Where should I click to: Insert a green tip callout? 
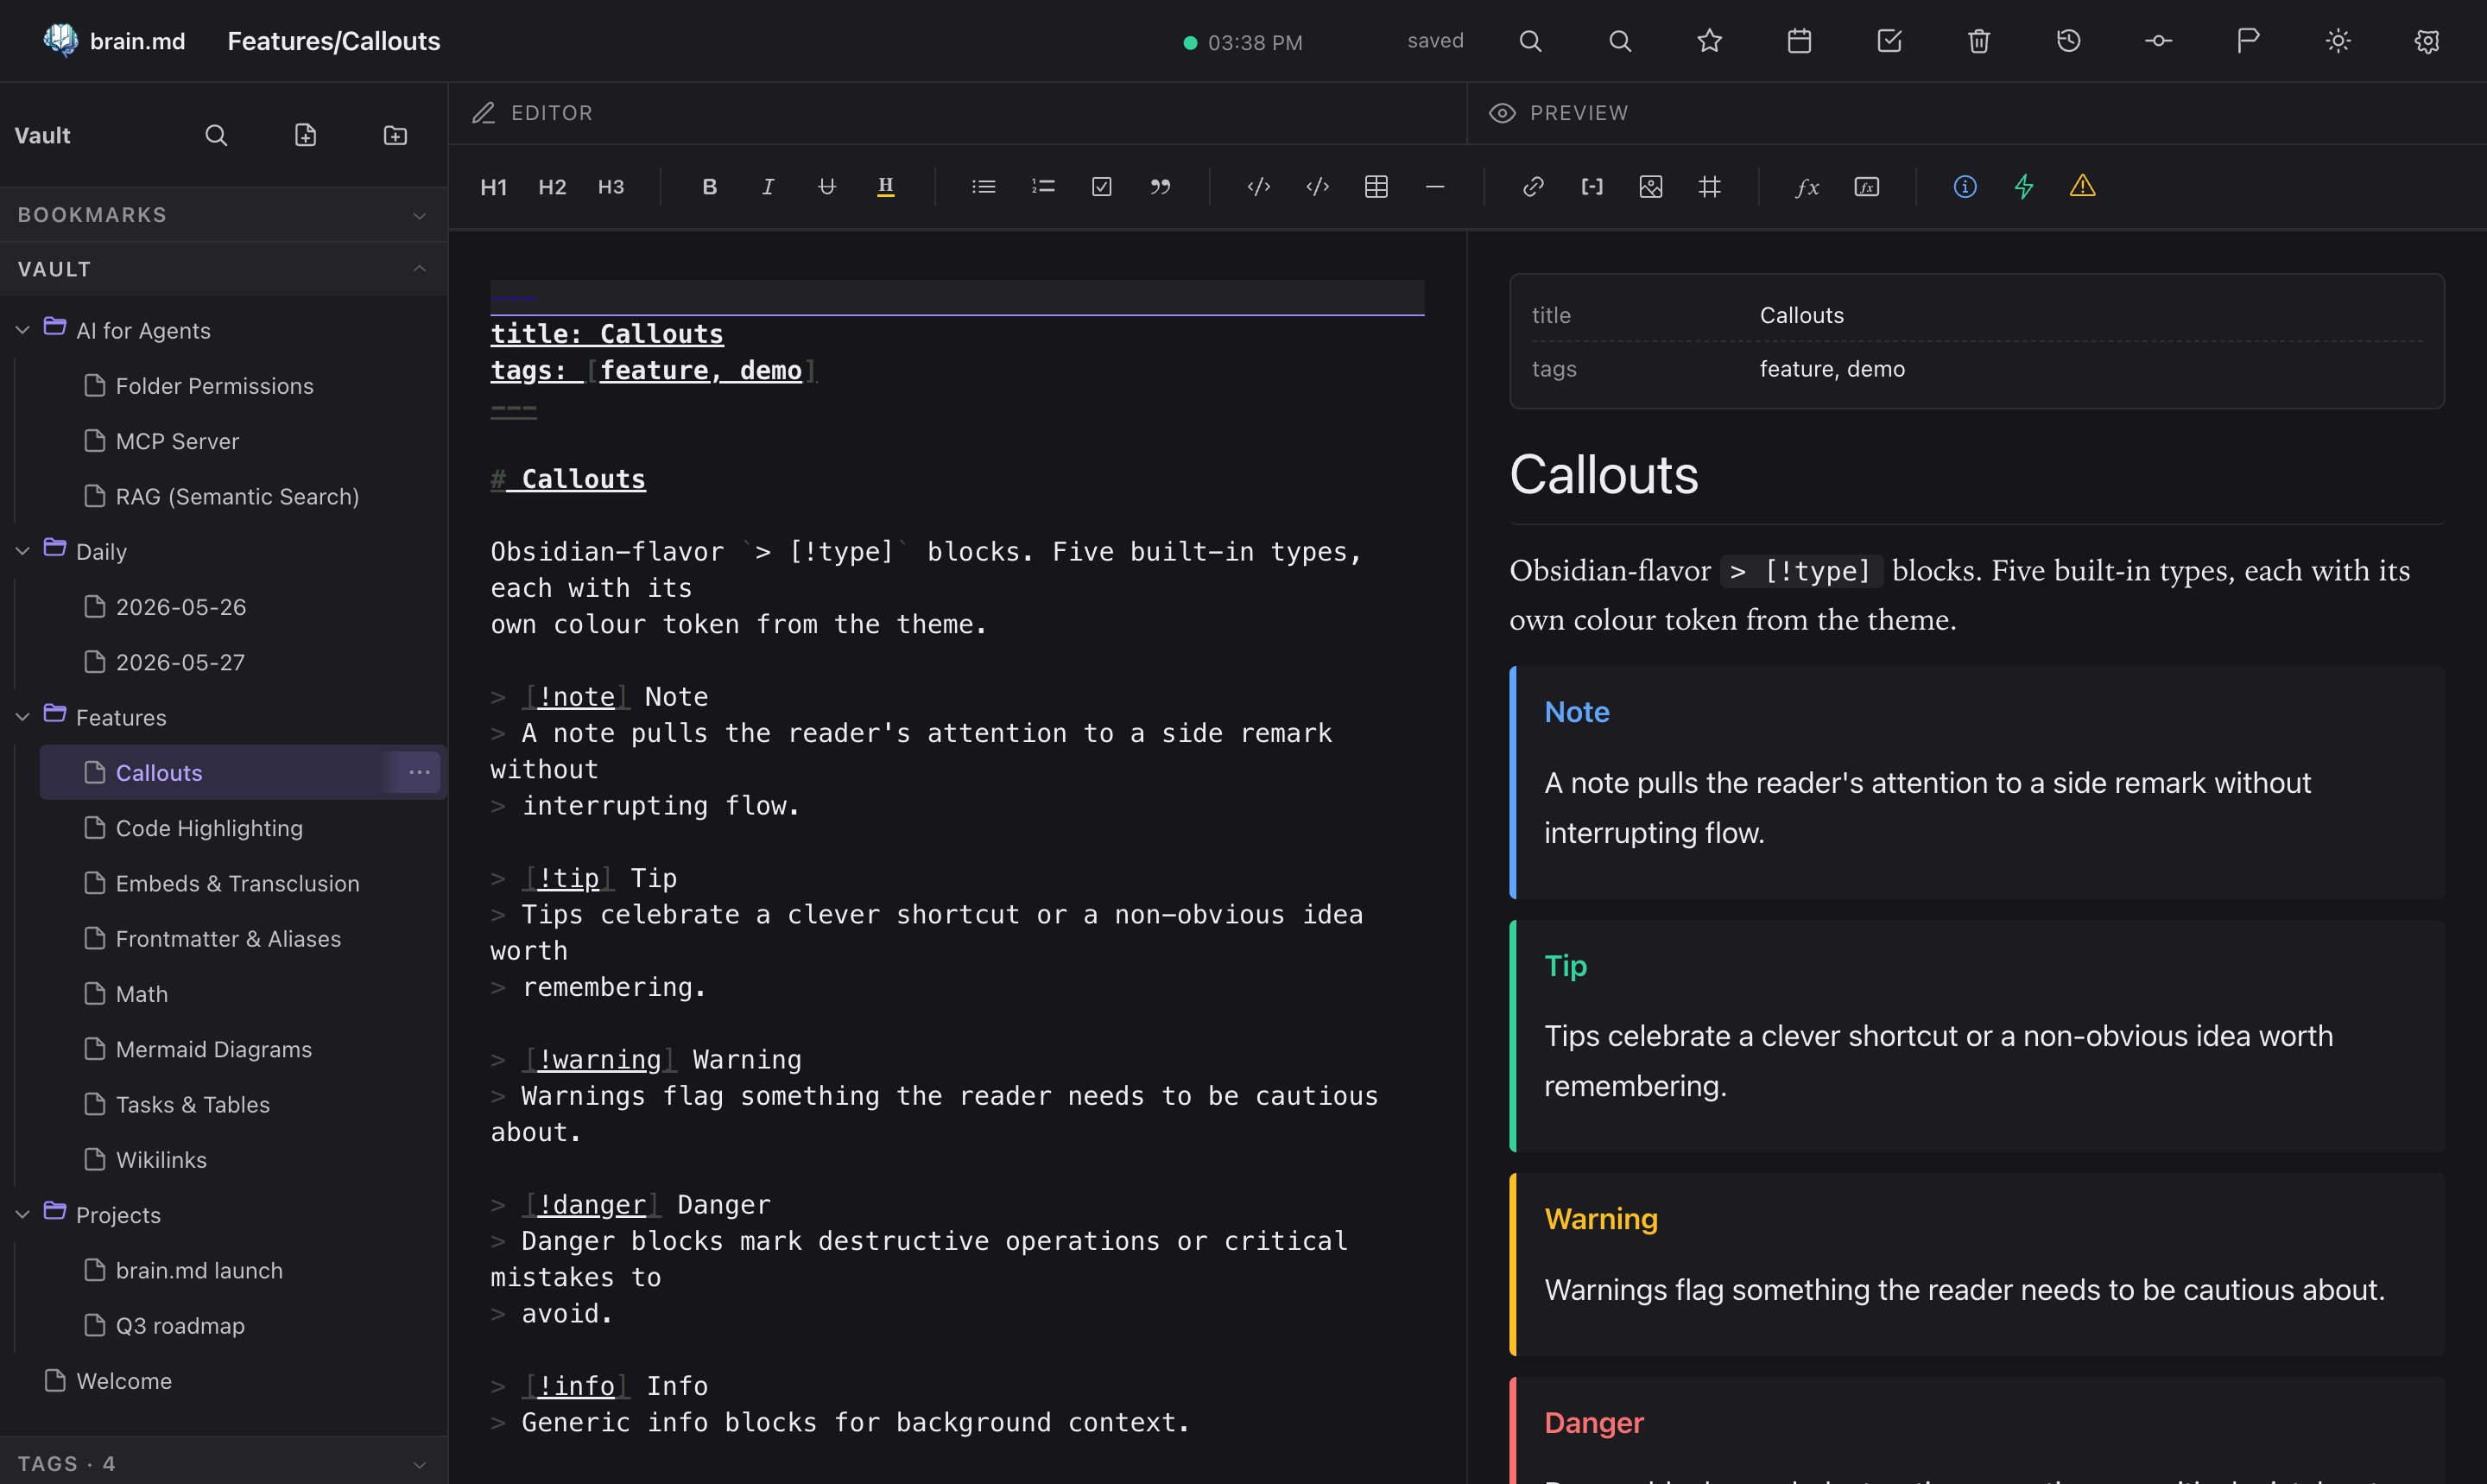coord(2024,187)
